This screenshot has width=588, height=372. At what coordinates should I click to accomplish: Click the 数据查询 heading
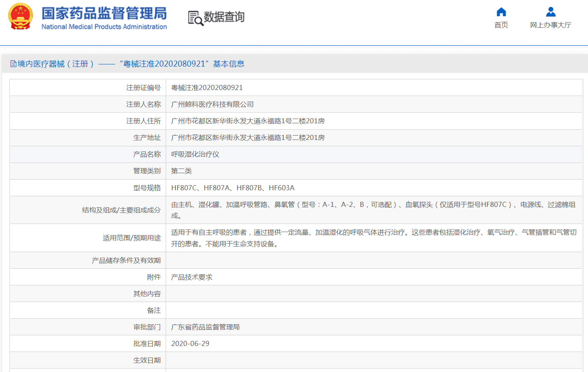click(224, 17)
